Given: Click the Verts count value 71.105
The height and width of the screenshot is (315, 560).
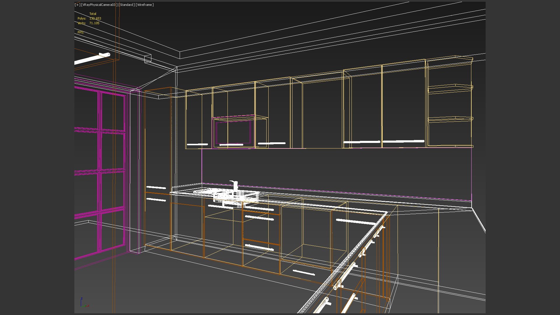Looking at the screenshot, I should [x=94, y=23].
